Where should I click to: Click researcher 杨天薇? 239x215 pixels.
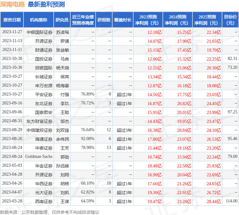pyautogui.click(x=63, y=68)
